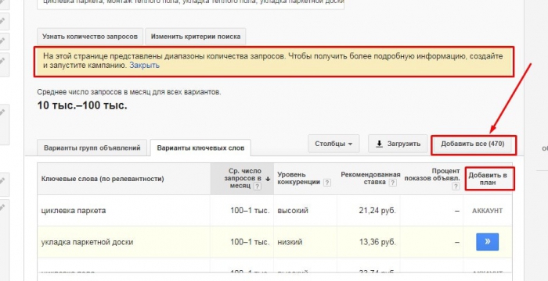Click help icon under 'Процент показов объявл.'
This screenshot has width=548, height=281.
(456, 187)
